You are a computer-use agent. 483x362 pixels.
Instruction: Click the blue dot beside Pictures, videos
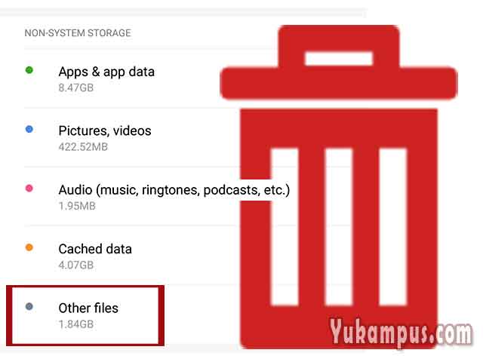(x=29, y=129)
